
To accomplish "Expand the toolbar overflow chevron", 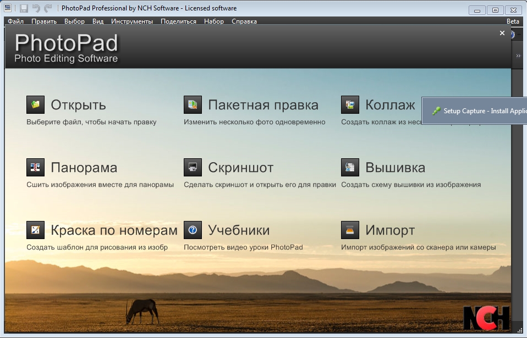I will tap(518, 56).
